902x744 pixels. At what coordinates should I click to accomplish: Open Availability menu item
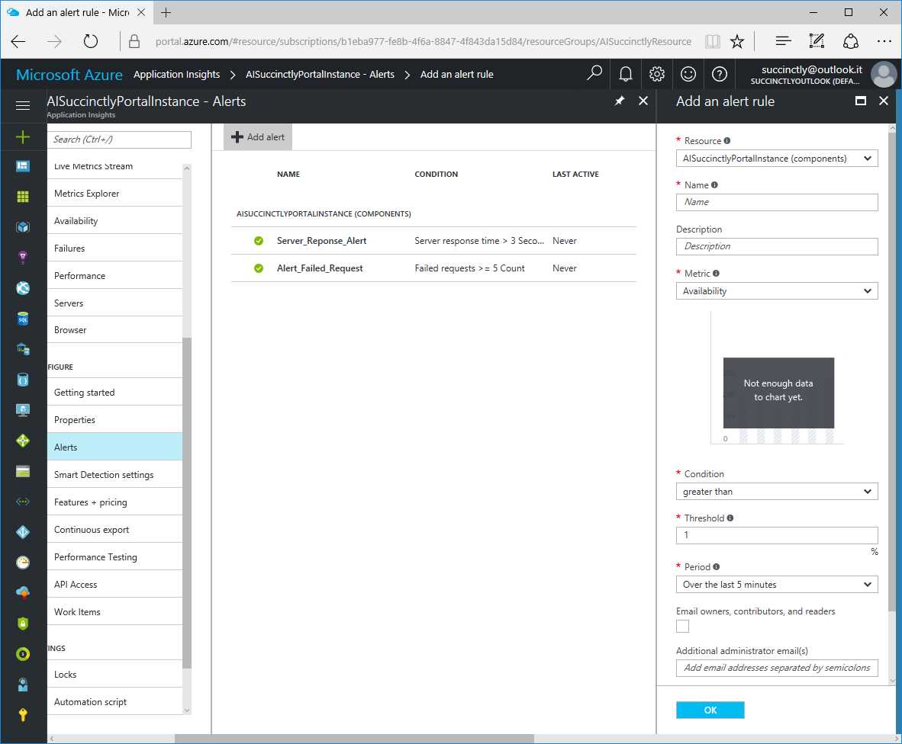tap(114, 220)
